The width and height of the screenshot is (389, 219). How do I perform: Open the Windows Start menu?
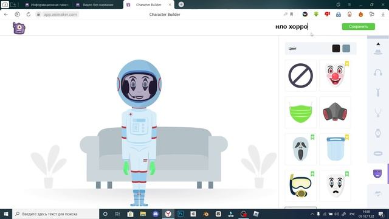pyautogui.click(x=6, y=214)
